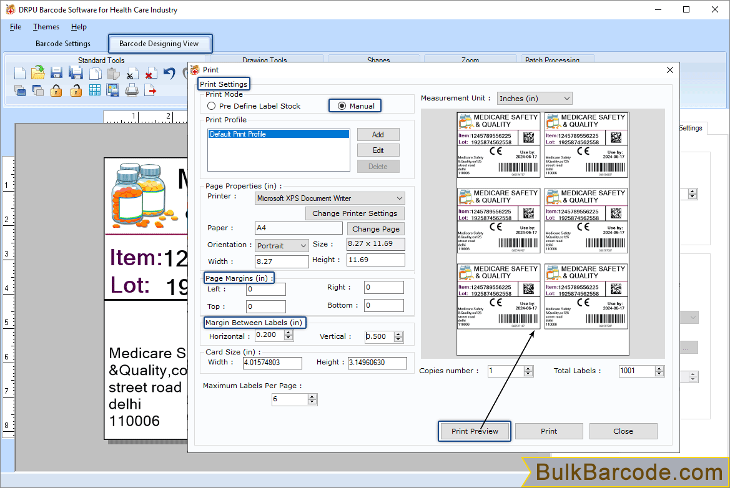Toggle the blue grid icon
Screen dimensions: 730x488
click(x=94, y=90)
